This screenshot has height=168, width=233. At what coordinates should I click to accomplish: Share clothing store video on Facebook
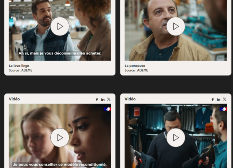pos(213,99)
